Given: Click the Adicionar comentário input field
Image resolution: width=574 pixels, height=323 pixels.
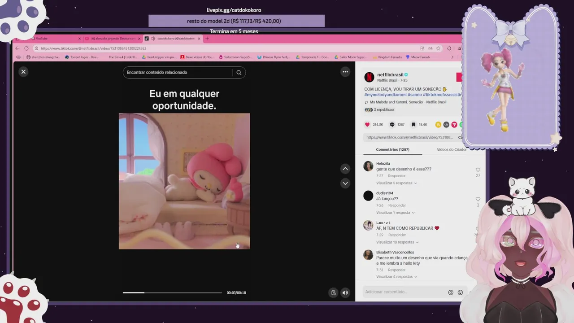Looking at the screenshot, I should coord(404,292).
